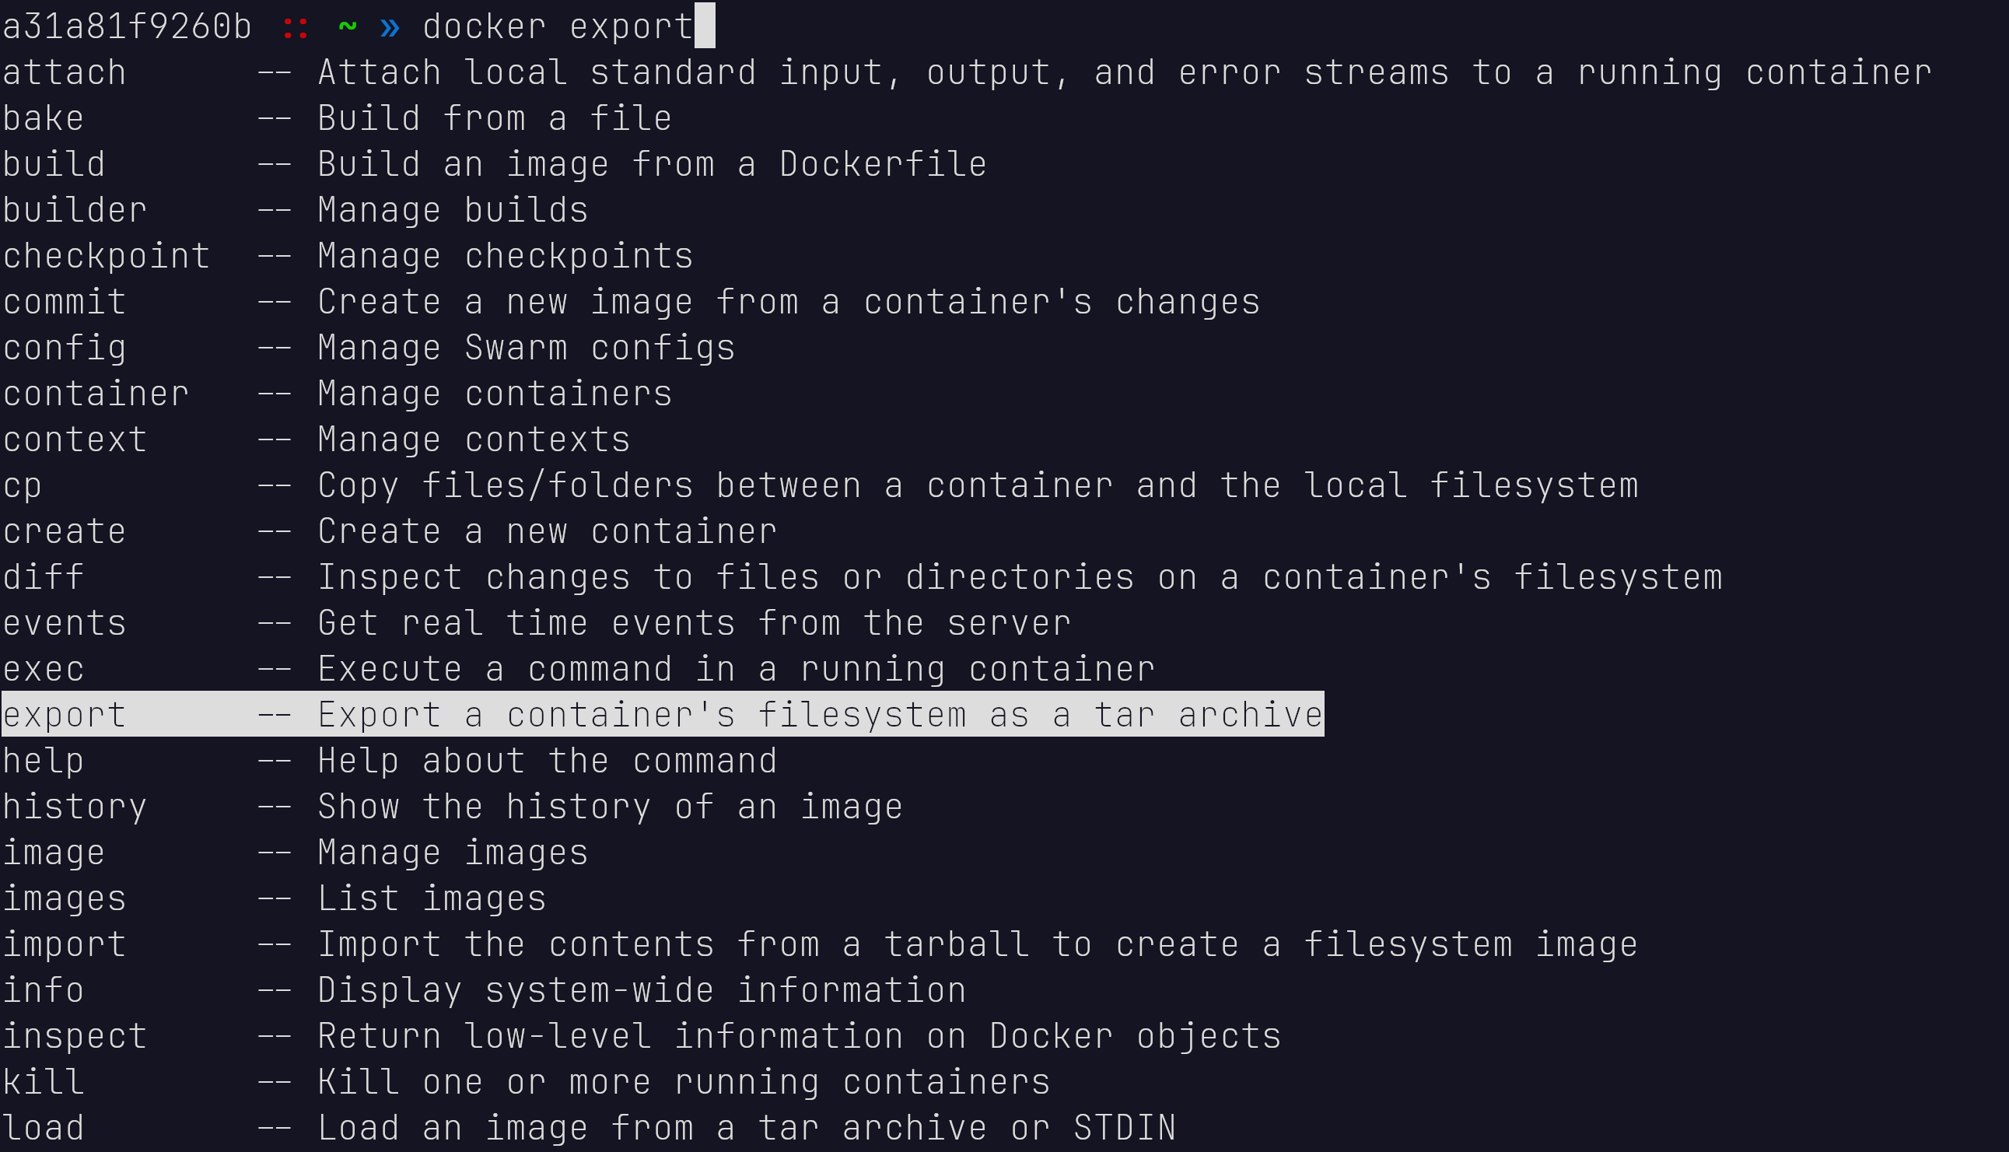Viewport: 2009px width, 1152px height.
Task: Click the typed "docker export" command text
Action: coord(558,27)
